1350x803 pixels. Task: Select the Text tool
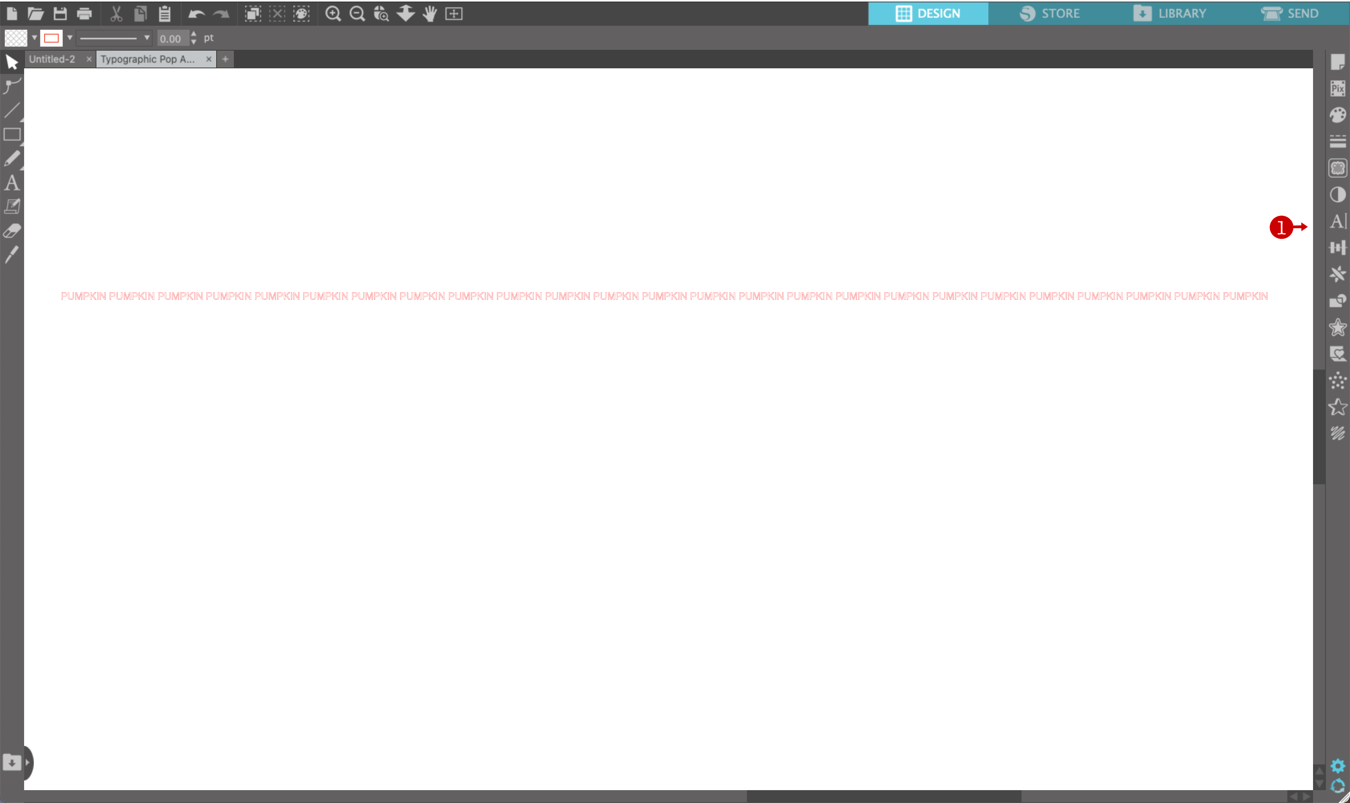coord(12,183)
